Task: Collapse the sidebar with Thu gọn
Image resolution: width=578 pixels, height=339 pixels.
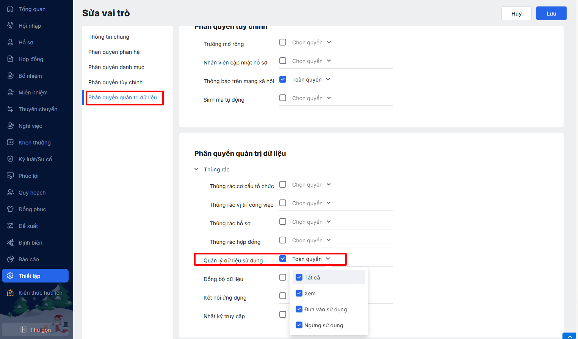Action: tap(36, 330)
